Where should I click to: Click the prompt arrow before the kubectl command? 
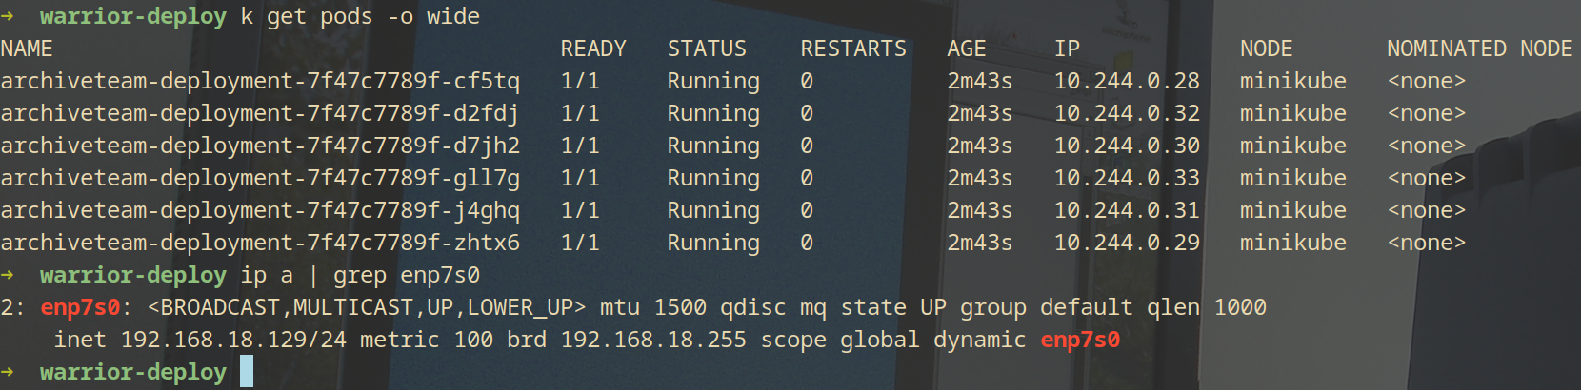[x=8, y=16]
